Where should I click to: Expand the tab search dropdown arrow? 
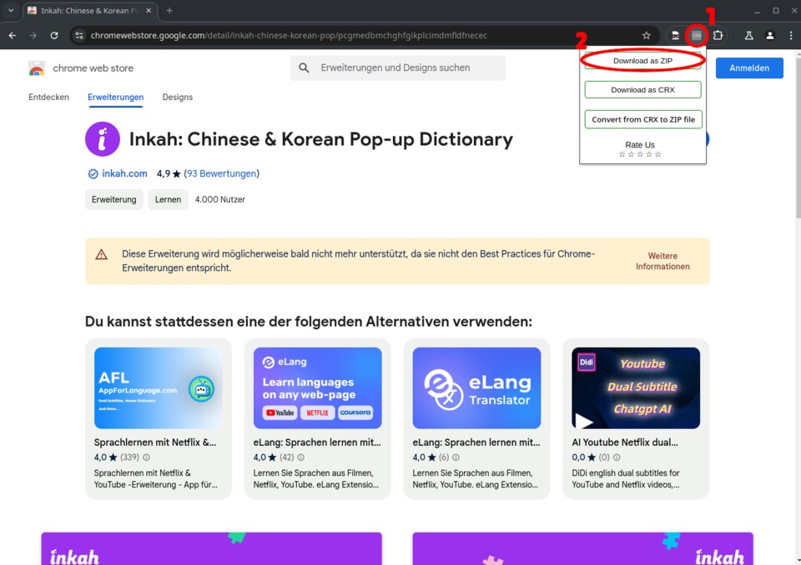point(11,11)
